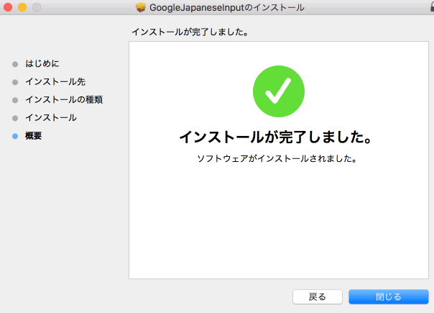Click the grayed-out zoom window button

[x=36, y=7]
